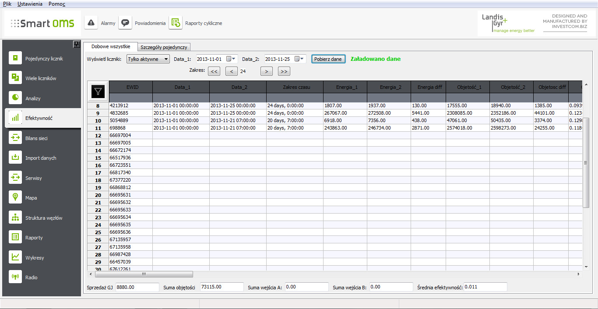Open Analizy pie chart icon
This screenshot has width=598, height=309.
point(15,98)
